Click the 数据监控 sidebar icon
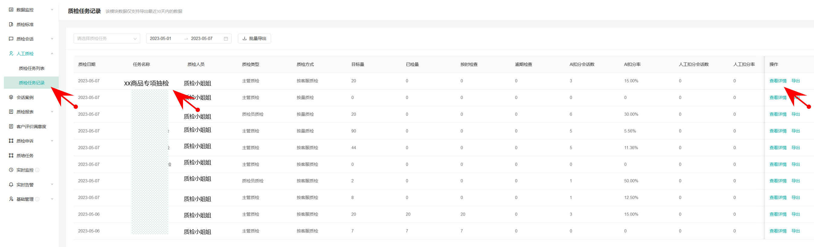Viewport: 814px width, 247px height. point(11,10)
